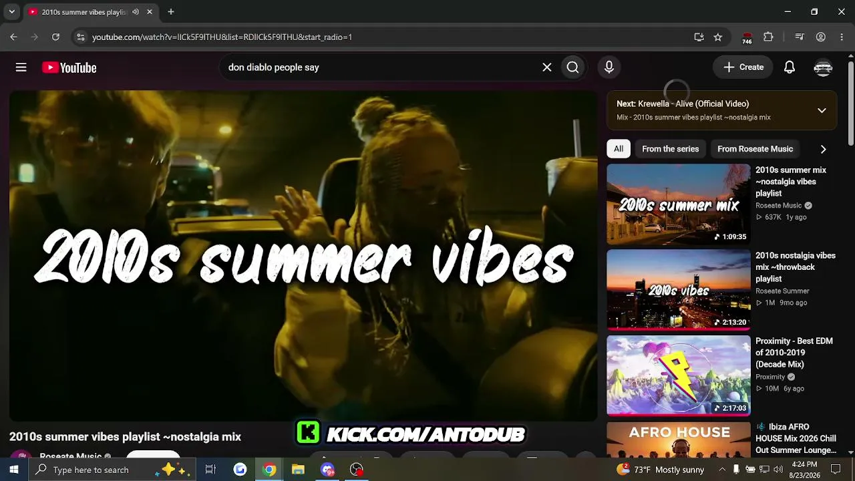Click Roseate Music under 2010s summer mix
Viewport: 855px width, 481px height.
(x=778, y=206)
